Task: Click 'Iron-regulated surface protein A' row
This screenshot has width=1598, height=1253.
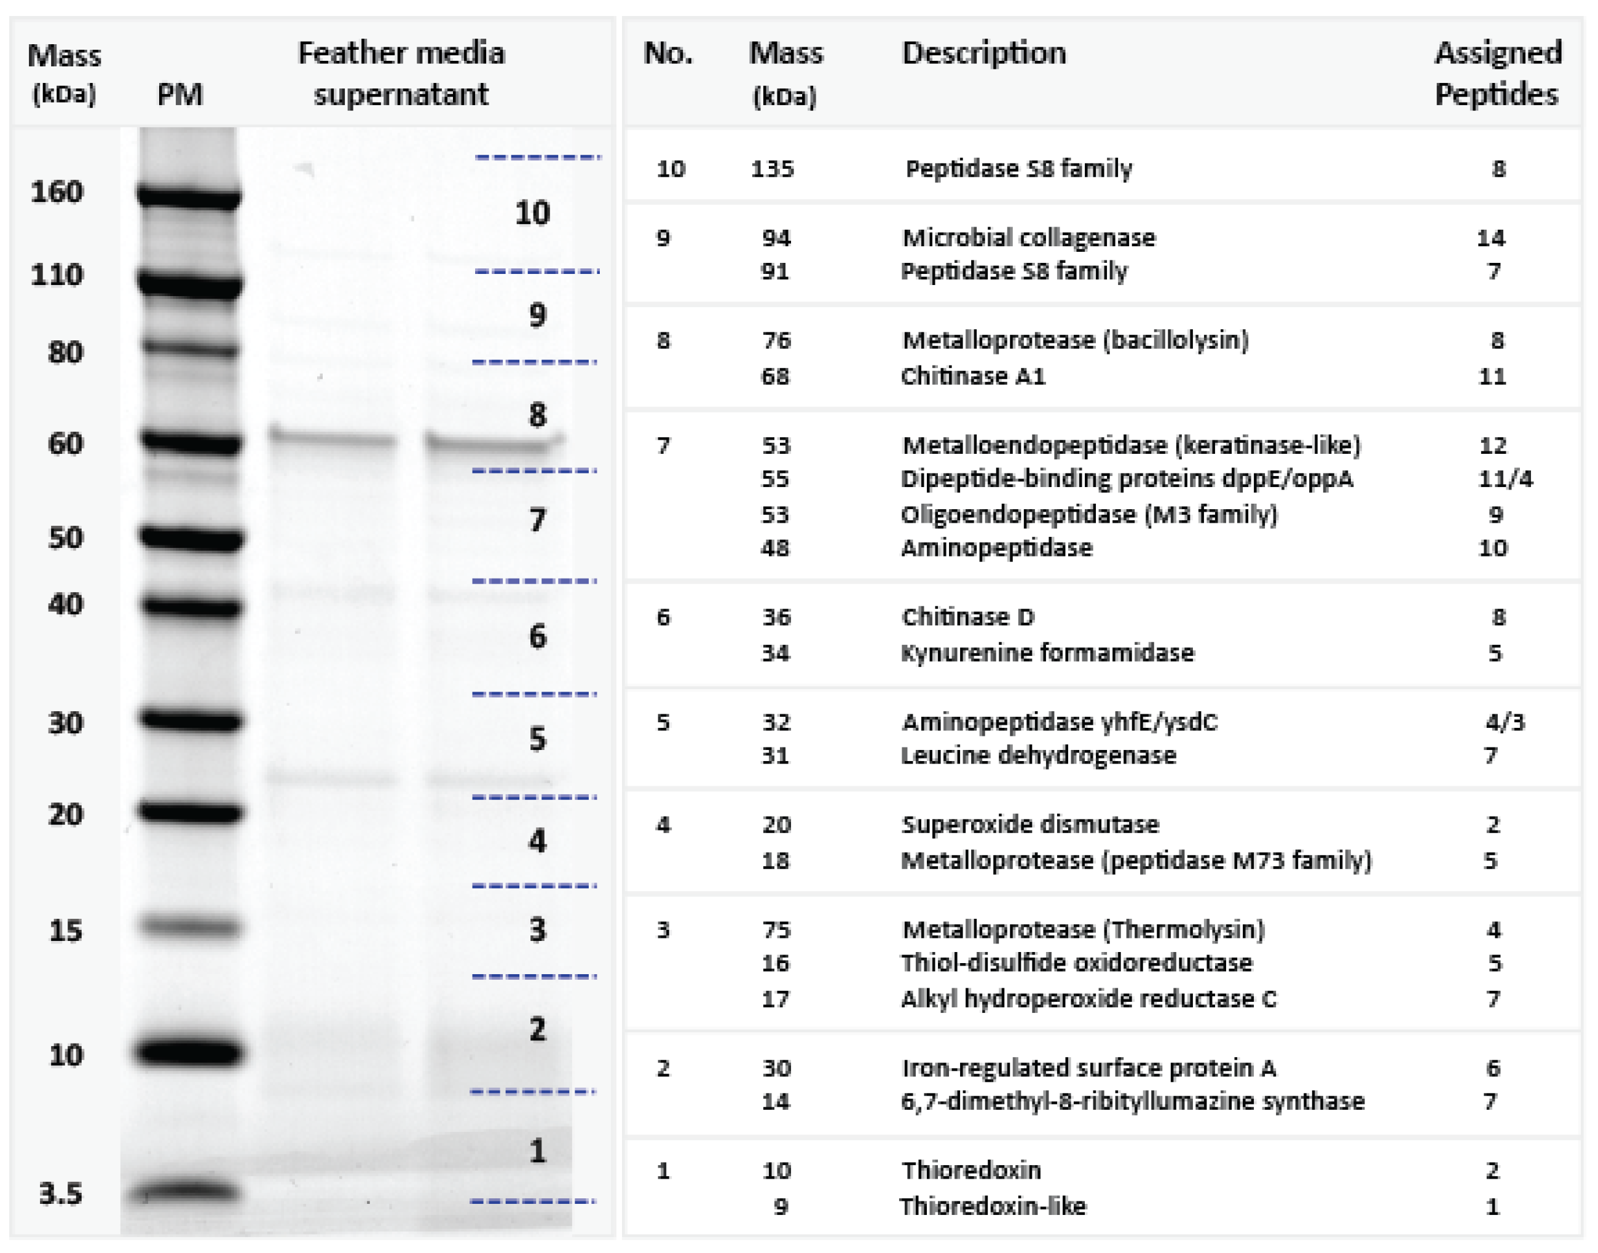Action: 1088,1068
